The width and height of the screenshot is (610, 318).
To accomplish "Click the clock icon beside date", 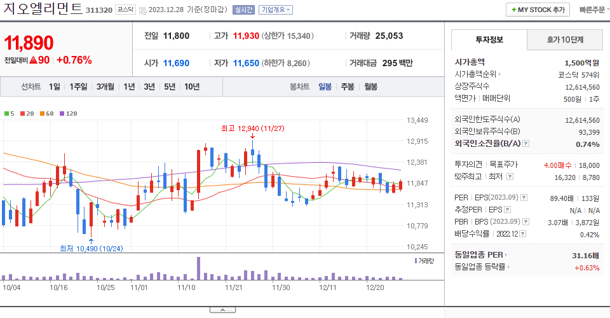I will click(x=143, y=11).
